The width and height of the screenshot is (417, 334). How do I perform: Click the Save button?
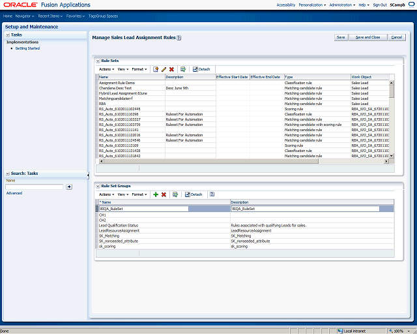pyautogui.click(x=341, y=37)
